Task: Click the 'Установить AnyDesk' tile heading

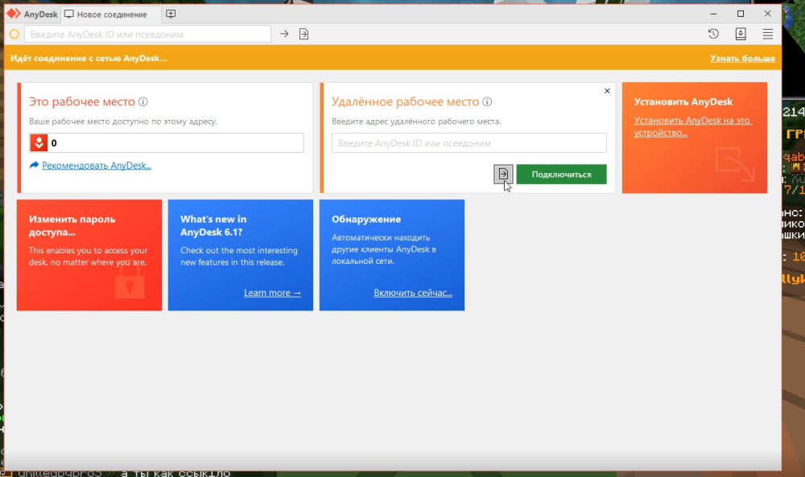Action: pos(683,101)
